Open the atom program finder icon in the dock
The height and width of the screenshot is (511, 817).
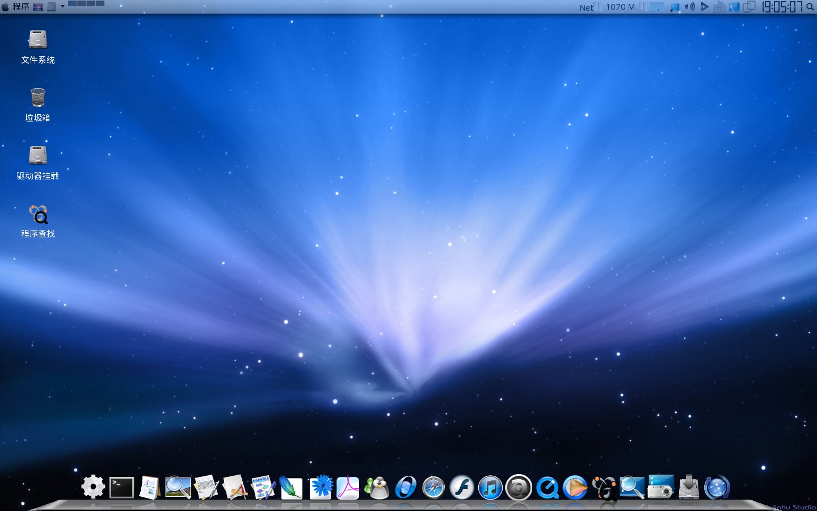point(604,487)
